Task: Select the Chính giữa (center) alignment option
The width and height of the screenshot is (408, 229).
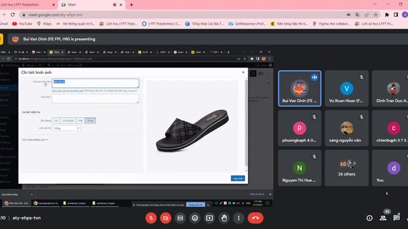Action: 68,120
